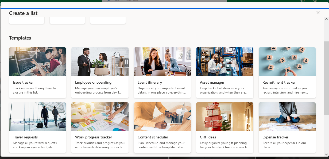Click the Expense tracker description text
This screenshot has height=159, width=329.
click(x=284, y=145)
